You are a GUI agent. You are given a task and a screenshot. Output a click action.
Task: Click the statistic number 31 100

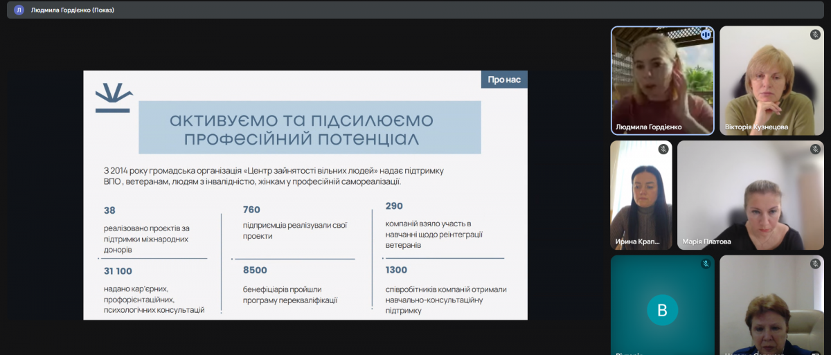[118, 271]
